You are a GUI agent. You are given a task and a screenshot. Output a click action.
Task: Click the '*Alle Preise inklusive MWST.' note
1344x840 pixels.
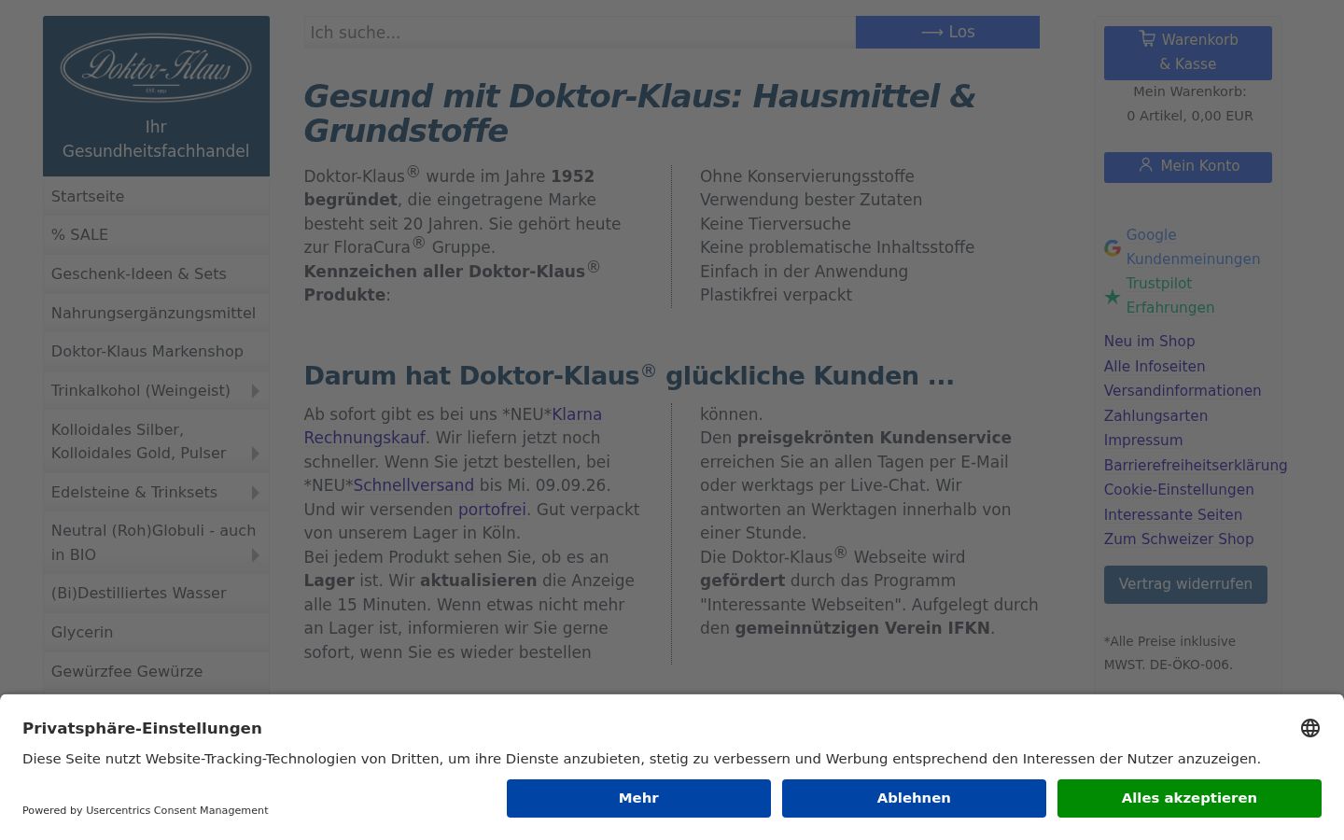coord(1169,653)
